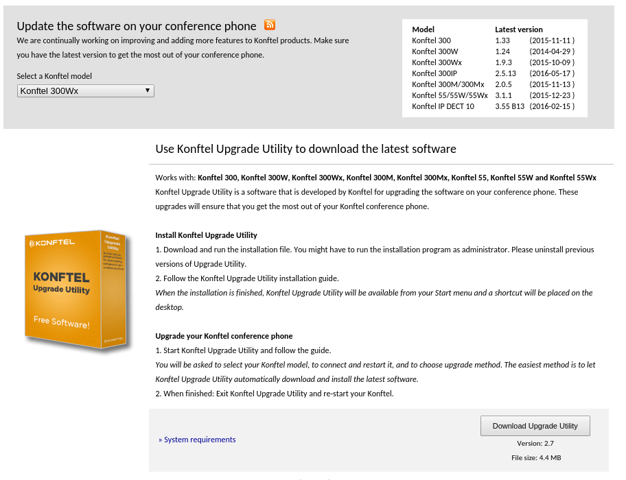Click version '2.5.13' in the table
This screenshot has width=626, height=480.
click(505, 73)
